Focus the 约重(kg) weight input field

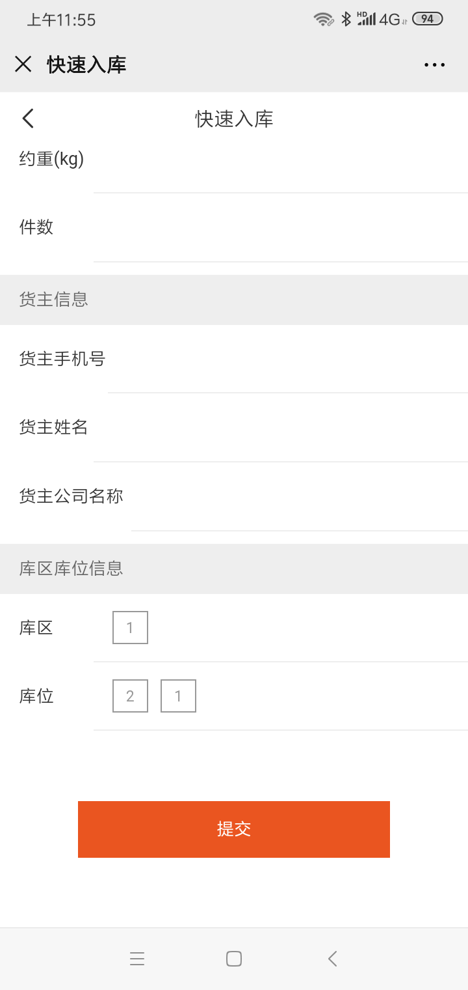tap(281, 159)
